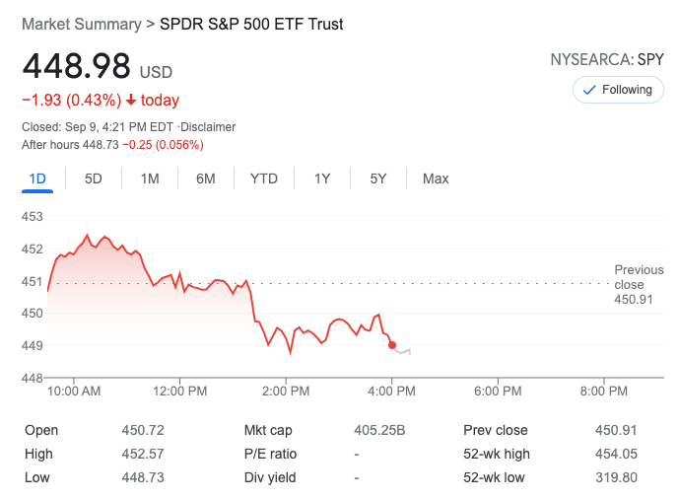Viewport: 679px width, 500px height.
Task: Select the 6M range tab
Action: (205, 179)
